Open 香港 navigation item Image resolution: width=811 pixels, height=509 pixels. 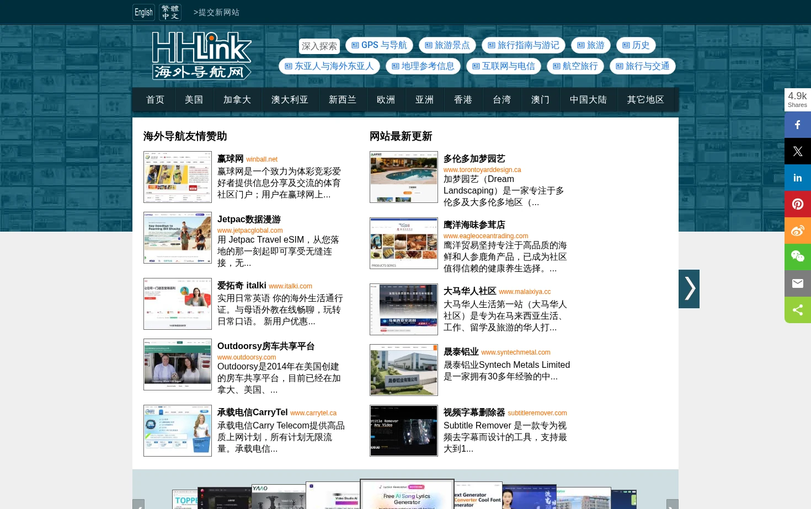(x=463, y=100)
